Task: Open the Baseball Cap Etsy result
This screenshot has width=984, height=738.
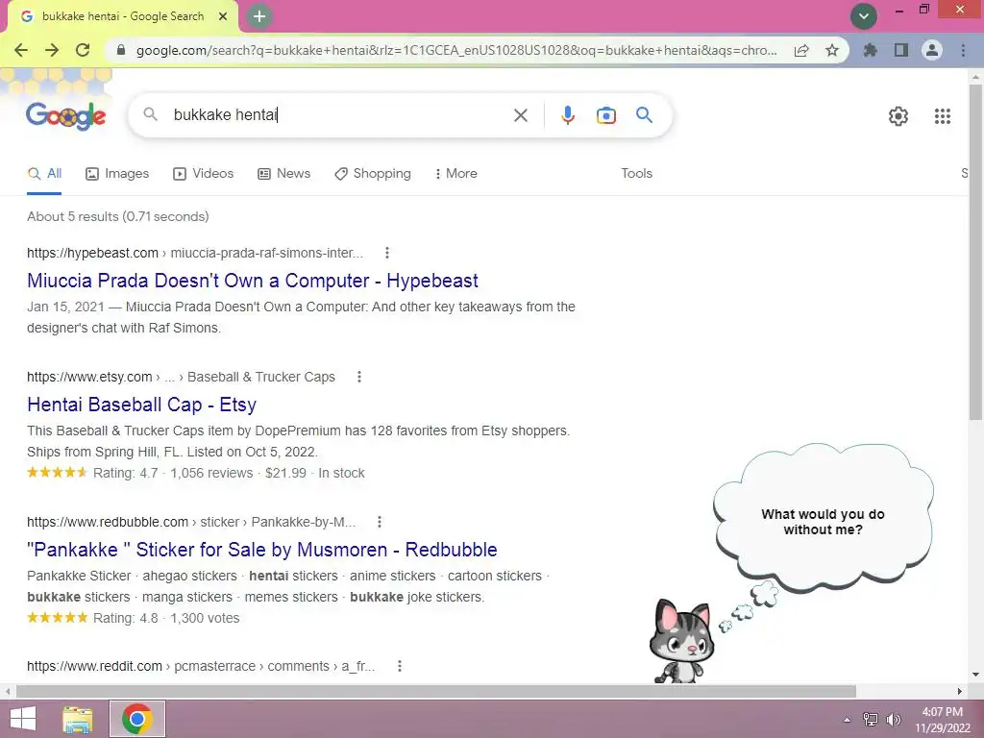Action: tap(142, 405)
